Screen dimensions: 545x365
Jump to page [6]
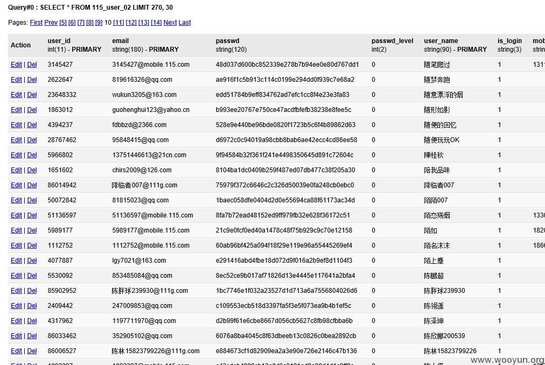[72, 23]
